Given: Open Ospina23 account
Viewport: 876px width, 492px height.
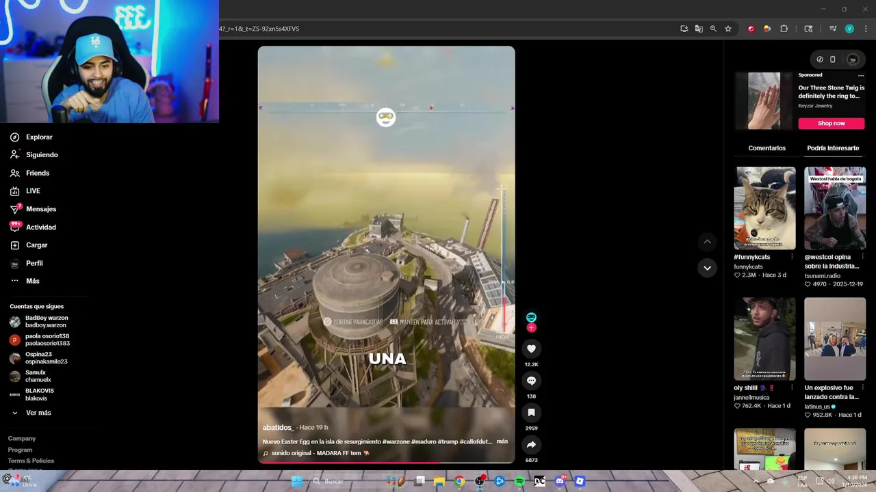Looking at the screenshot, I should (x=38, y=358).
